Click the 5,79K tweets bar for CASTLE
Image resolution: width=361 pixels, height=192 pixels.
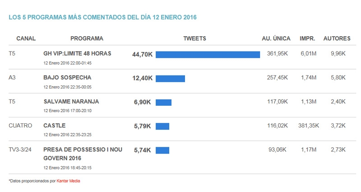coord(162,126)
